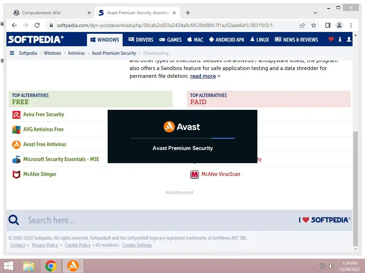Open the hamburger menu beside breadcrumbs
The height and width of the screenshot is (273, 365).
12,53
